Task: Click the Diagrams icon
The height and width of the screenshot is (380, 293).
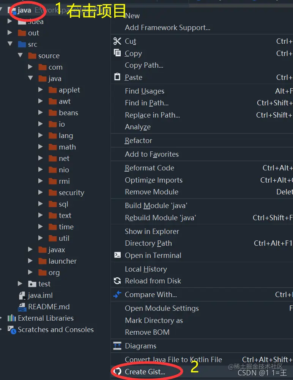Action: click(x=117, y=346)
